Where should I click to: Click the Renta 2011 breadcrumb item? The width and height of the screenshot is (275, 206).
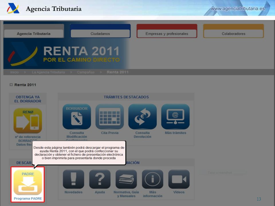click(x=117, y=72)
